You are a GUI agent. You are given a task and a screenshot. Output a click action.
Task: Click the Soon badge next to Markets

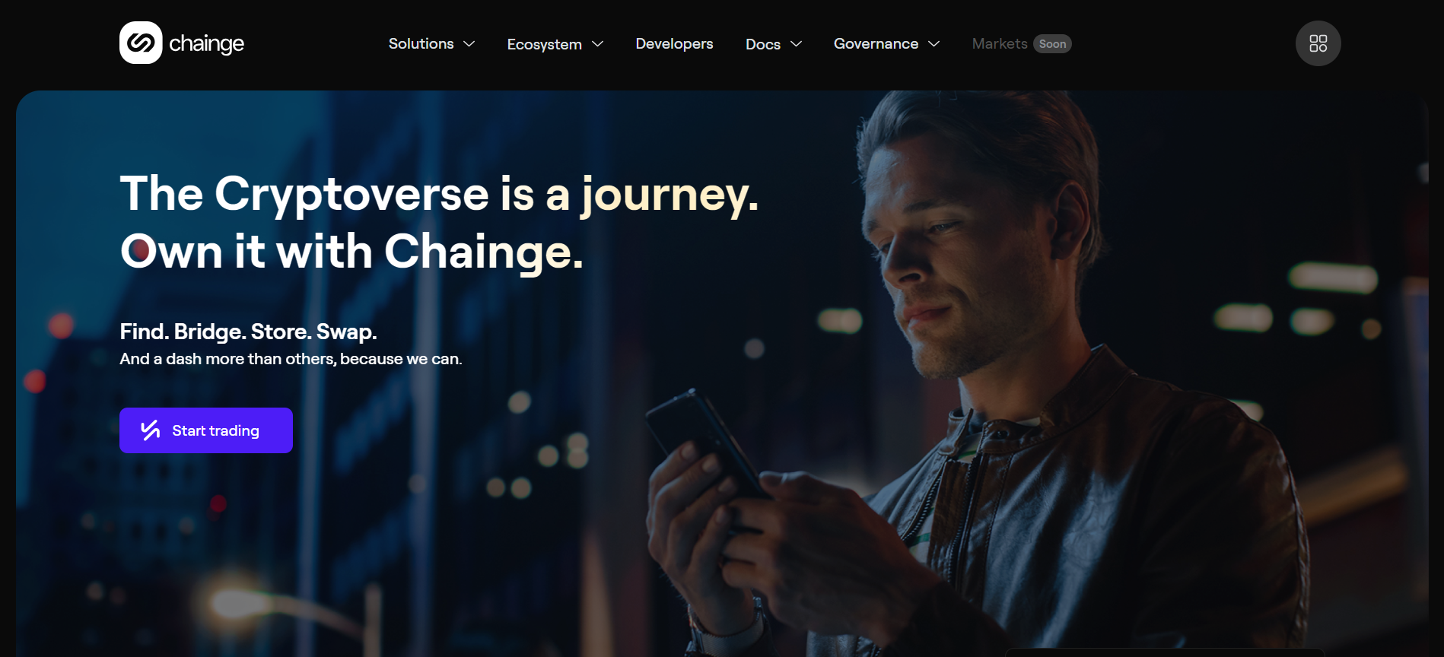click(x=1052, y=44)
